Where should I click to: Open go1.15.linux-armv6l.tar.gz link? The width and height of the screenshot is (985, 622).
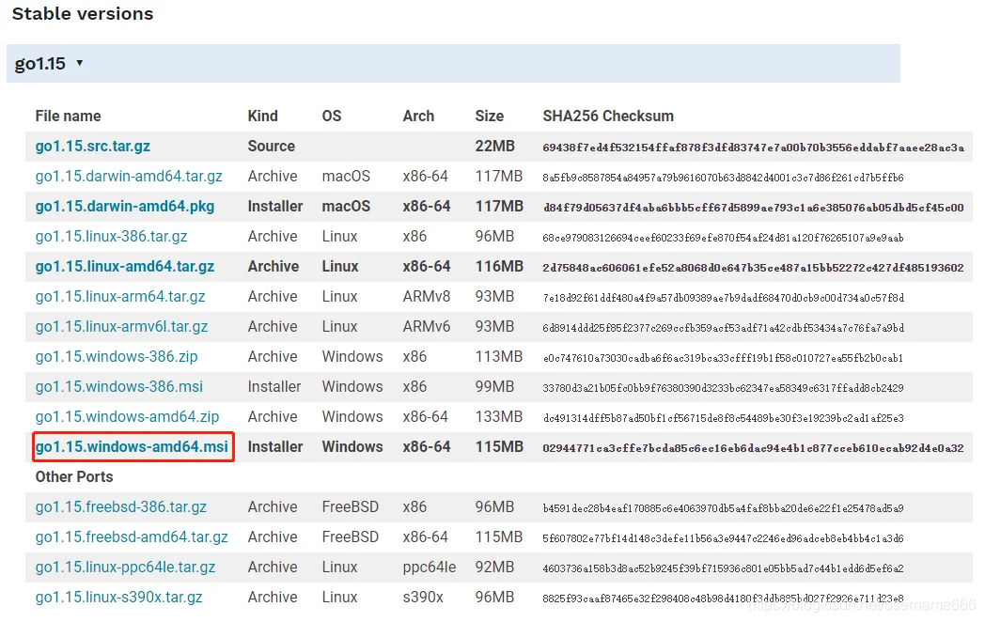click(x=121, y=327)
